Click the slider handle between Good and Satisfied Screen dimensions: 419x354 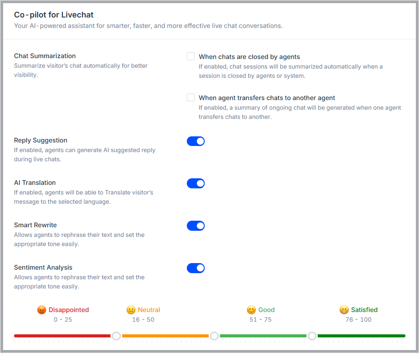(312, 336)
